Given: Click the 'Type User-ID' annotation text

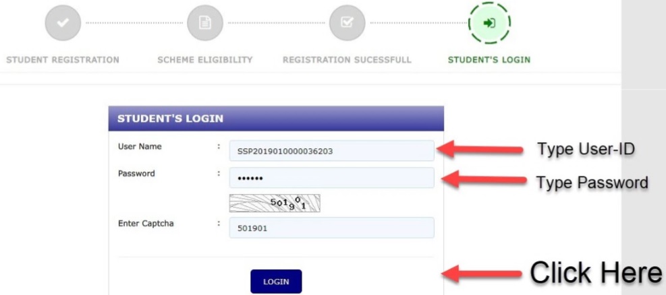Looking at the screenshot, I should click(586, 149).
